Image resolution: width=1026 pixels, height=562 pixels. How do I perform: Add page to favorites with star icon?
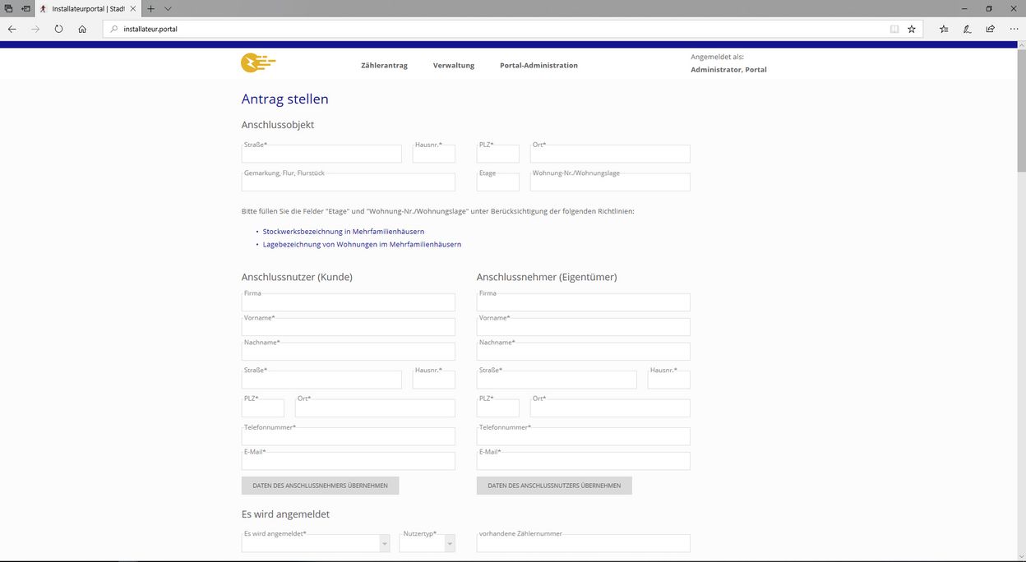point(912,29)
